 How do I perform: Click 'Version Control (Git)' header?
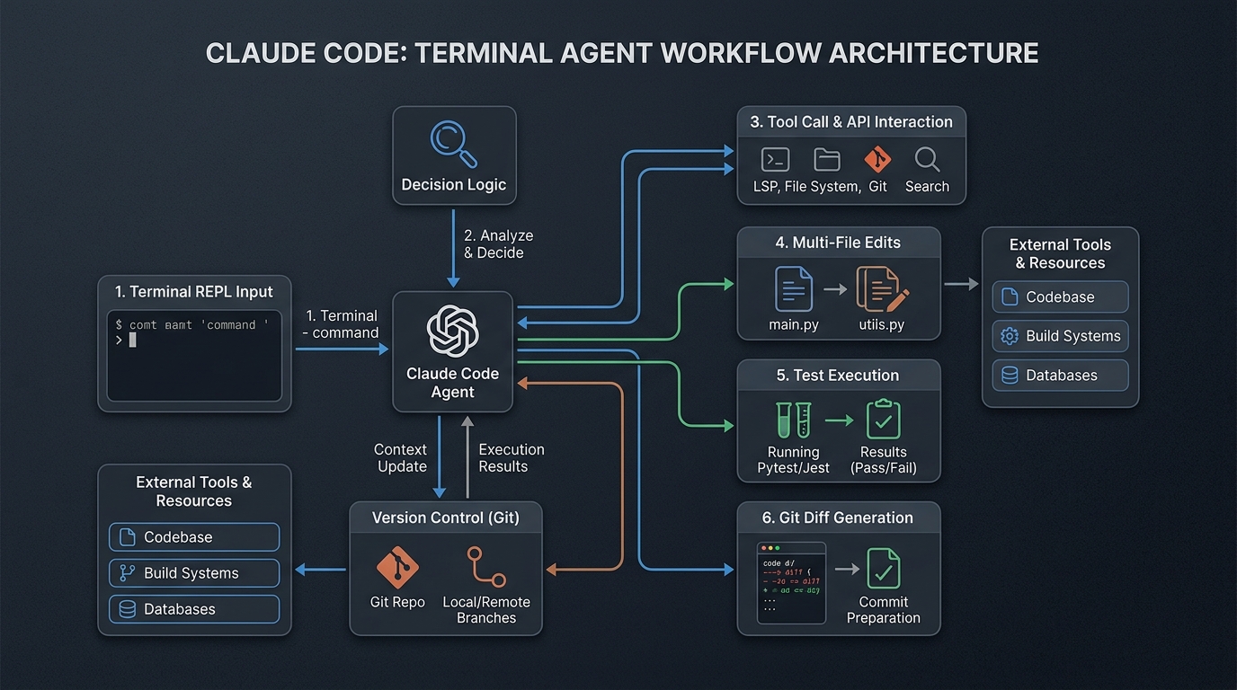(x=446, y=517)
